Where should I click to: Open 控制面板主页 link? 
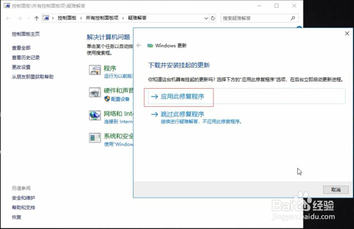tap(26, 34)
